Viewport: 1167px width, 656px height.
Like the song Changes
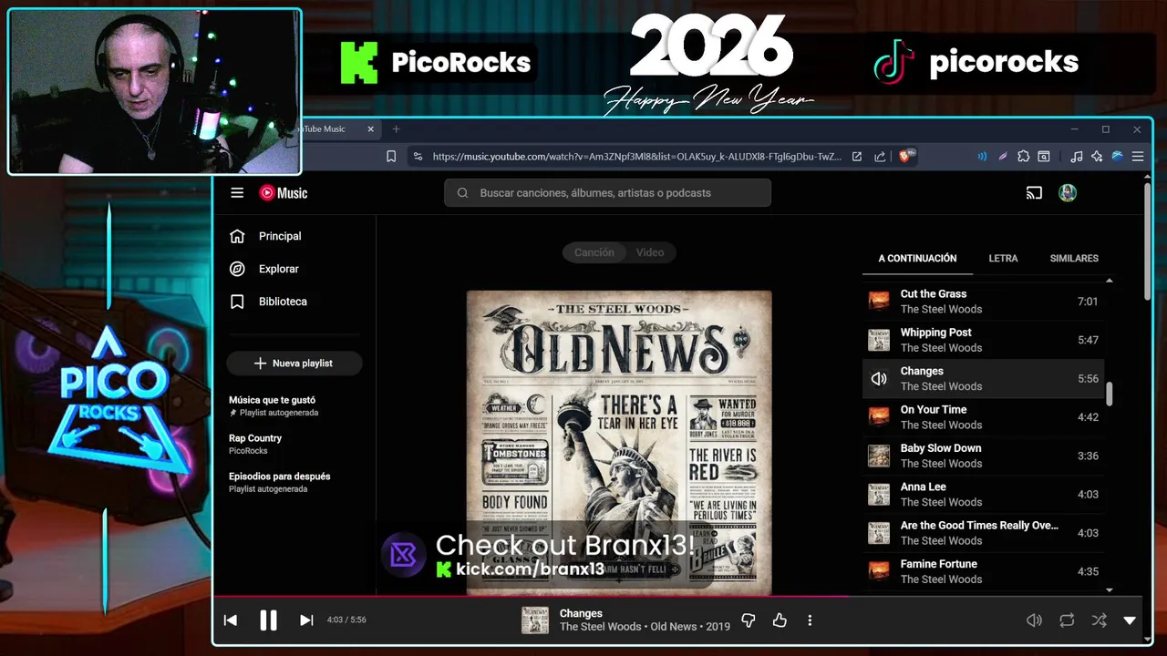click(x=780, y=620)
